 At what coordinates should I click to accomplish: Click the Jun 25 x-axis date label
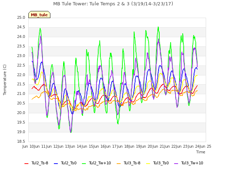pos(205,146)
